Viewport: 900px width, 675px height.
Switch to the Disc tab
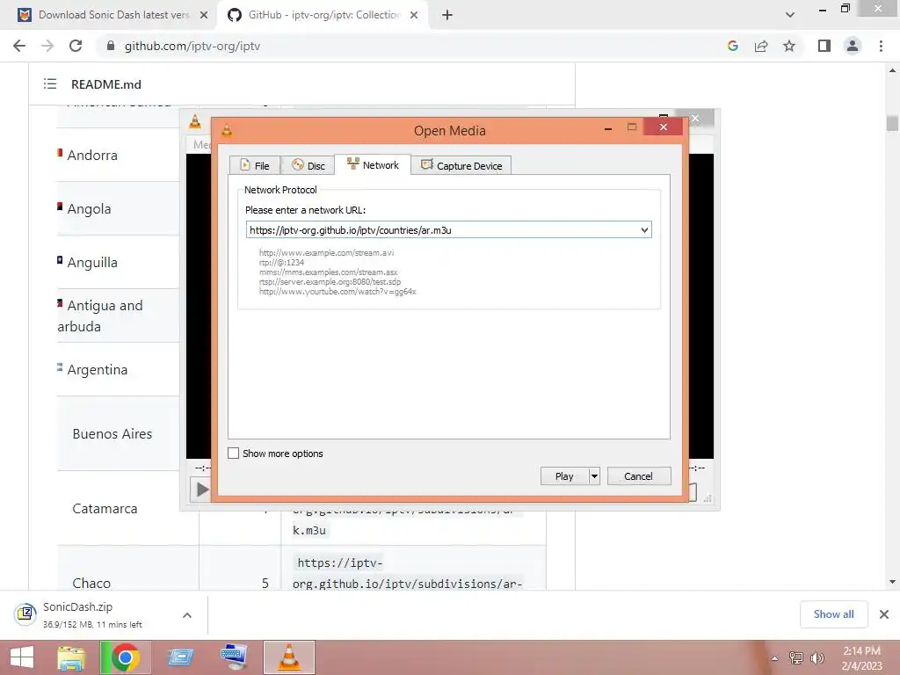point(308,165)
